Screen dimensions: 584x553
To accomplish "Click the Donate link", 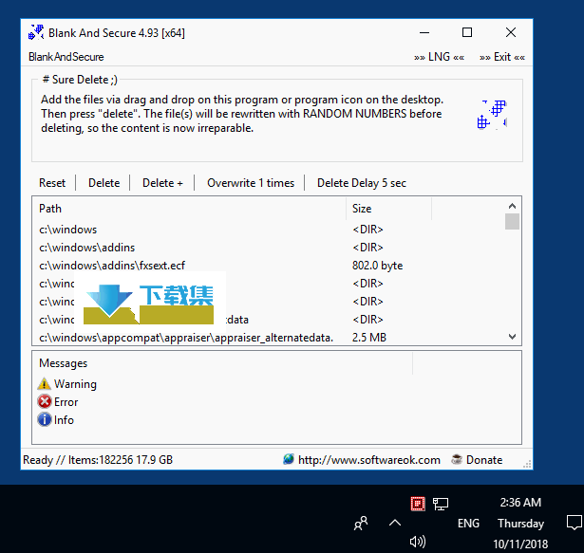I will click(x=484, y=460).
